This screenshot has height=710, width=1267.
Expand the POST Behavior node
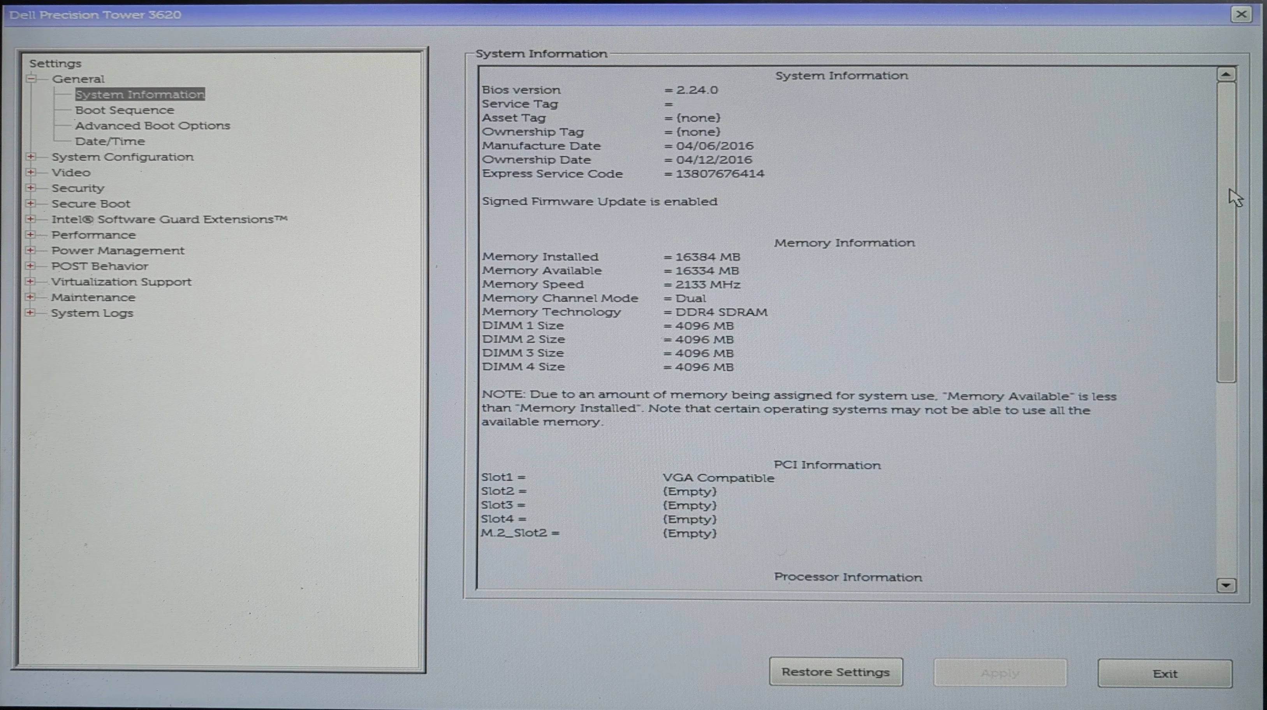click(30, 266)
